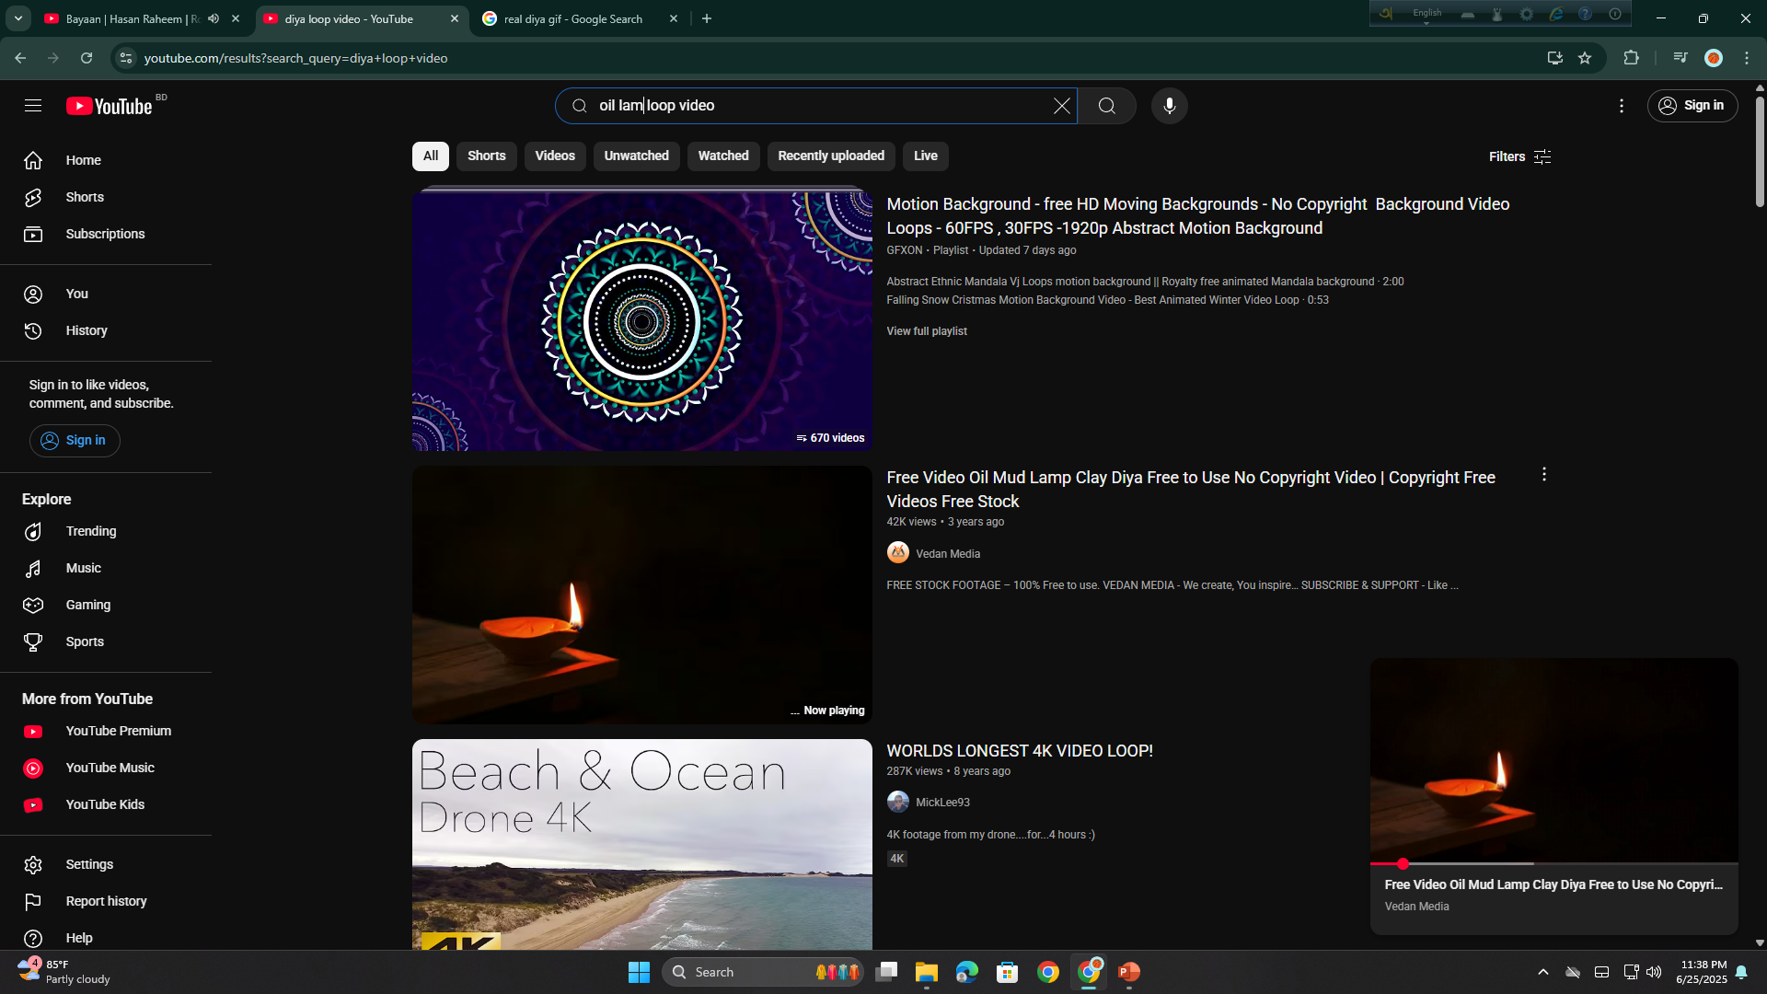Open PowerPoint from taskbar

(x=1128, y=972)
